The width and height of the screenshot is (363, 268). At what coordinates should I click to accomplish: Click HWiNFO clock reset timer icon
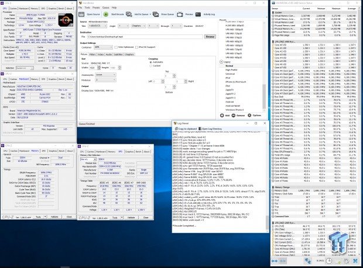(x=329, y=261)
